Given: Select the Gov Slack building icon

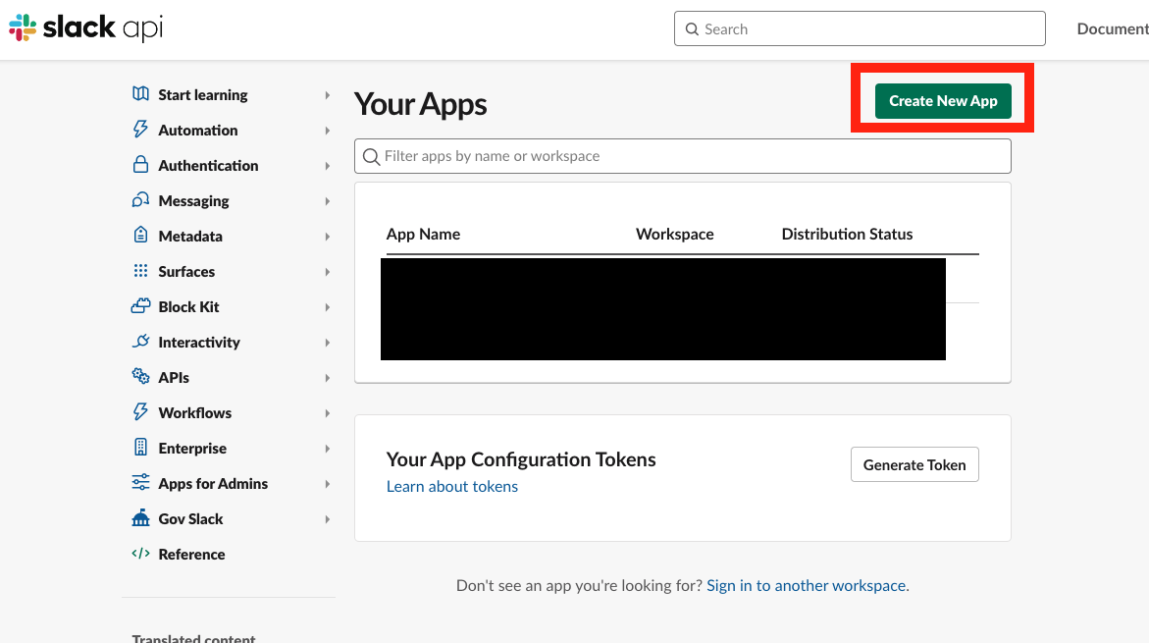Looking at the screenshot, I should [140, 518].
